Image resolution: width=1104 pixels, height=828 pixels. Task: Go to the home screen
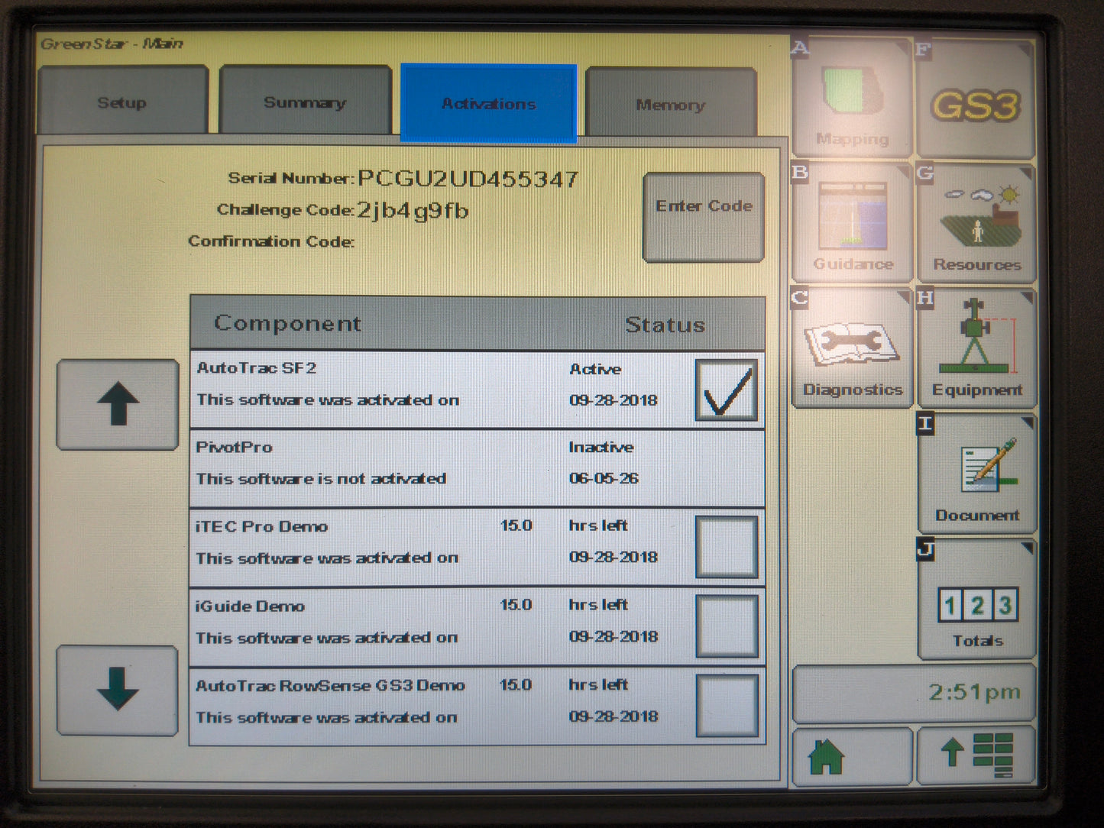pyautogui.click(x=852, y=756)
